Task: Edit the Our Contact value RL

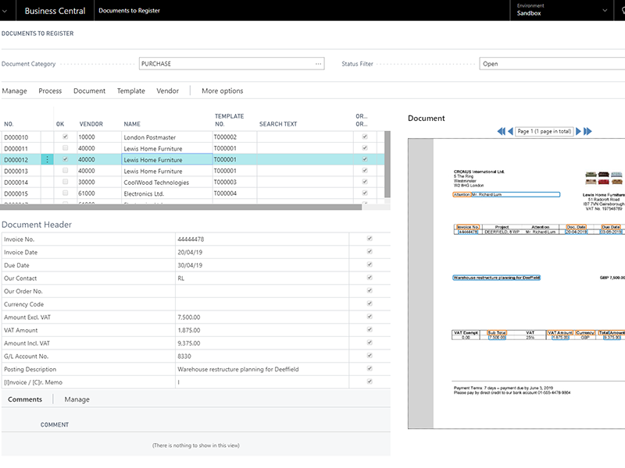Action: tap(262, 278)
